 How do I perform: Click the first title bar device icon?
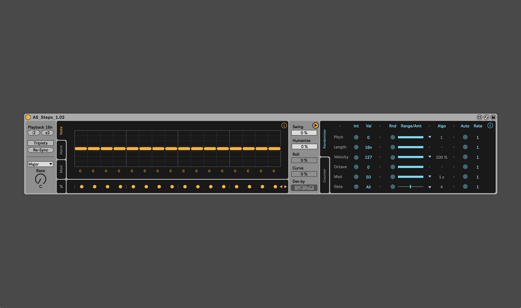pyautogui.click(x=479, y=117)
